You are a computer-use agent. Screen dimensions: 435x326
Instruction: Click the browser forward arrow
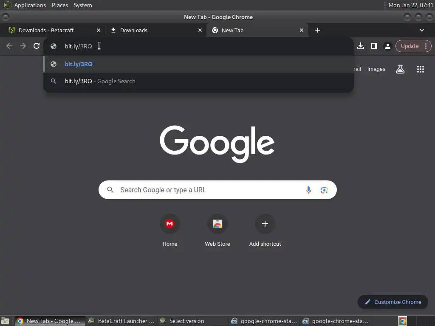23,46
